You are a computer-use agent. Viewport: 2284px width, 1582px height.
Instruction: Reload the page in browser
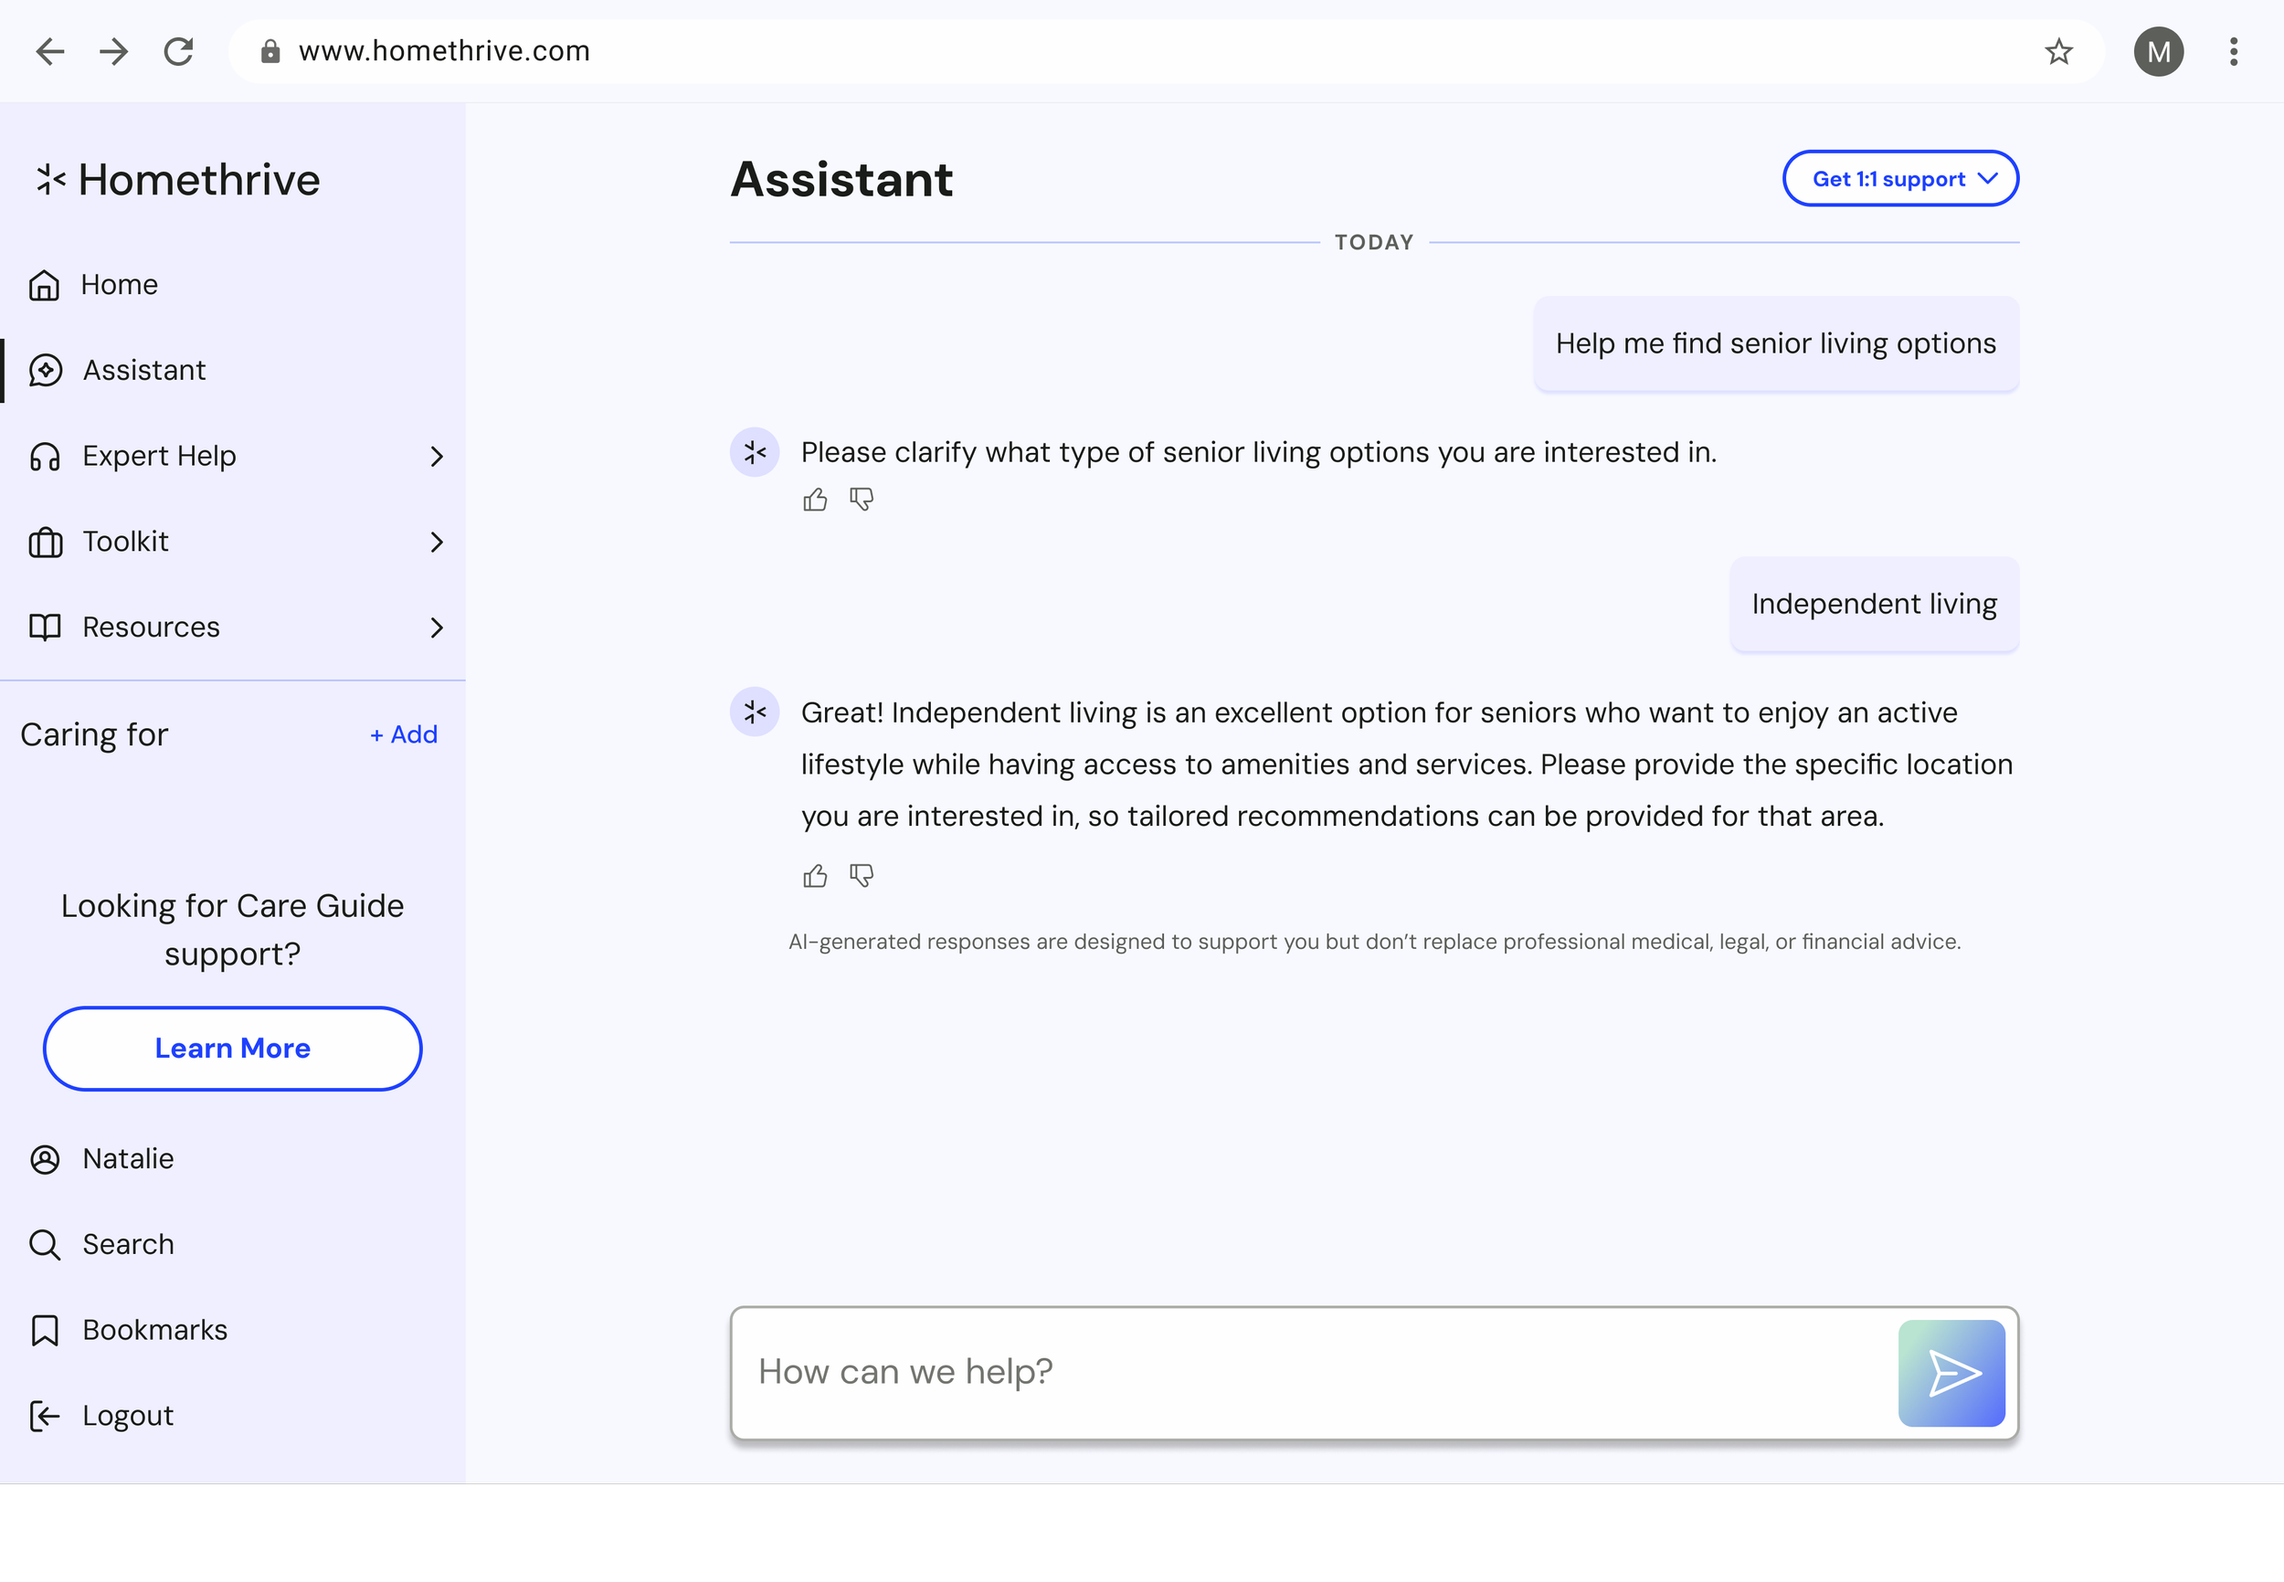pos(178,51)
